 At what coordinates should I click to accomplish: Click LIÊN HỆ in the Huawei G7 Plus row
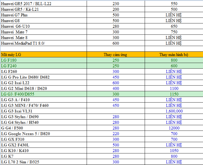pyautogui.click(x=174, y=15)
